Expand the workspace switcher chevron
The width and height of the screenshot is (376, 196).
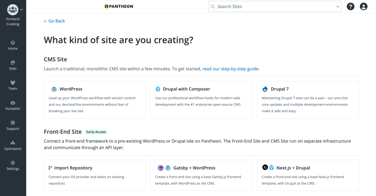click(x=22, y=10)
